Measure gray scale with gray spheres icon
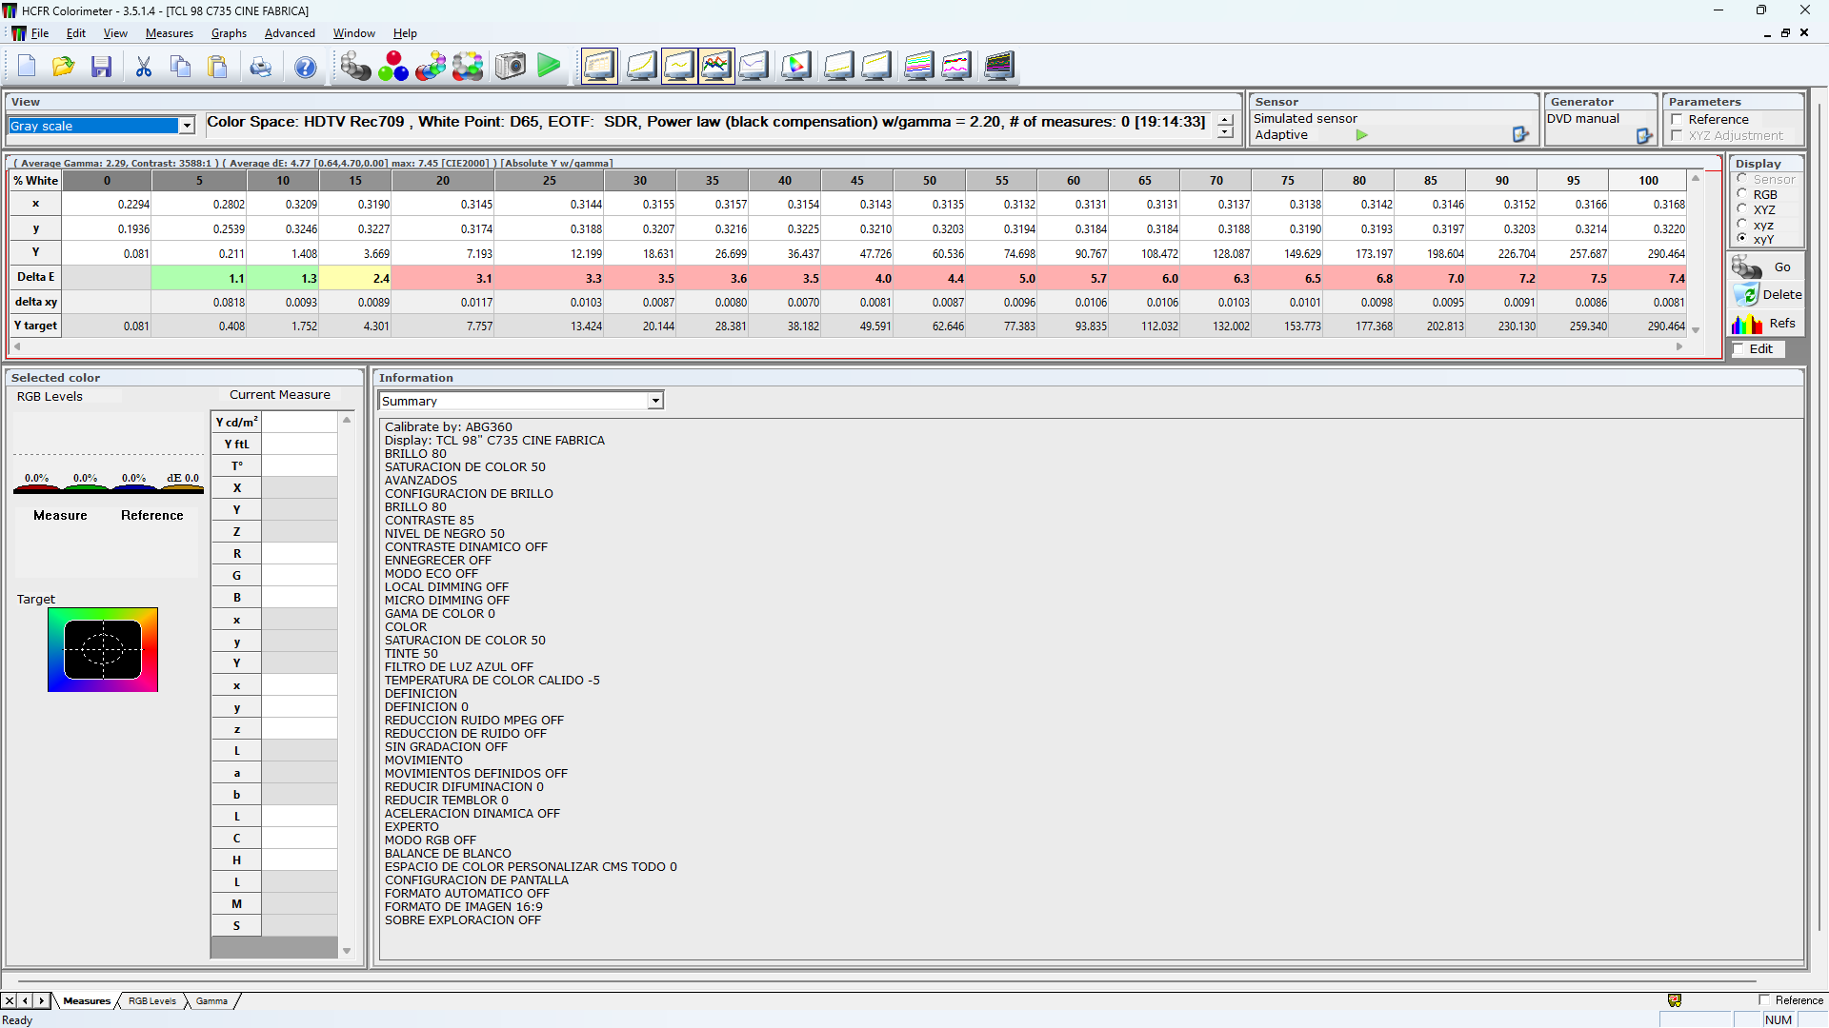 coord(355,67)
